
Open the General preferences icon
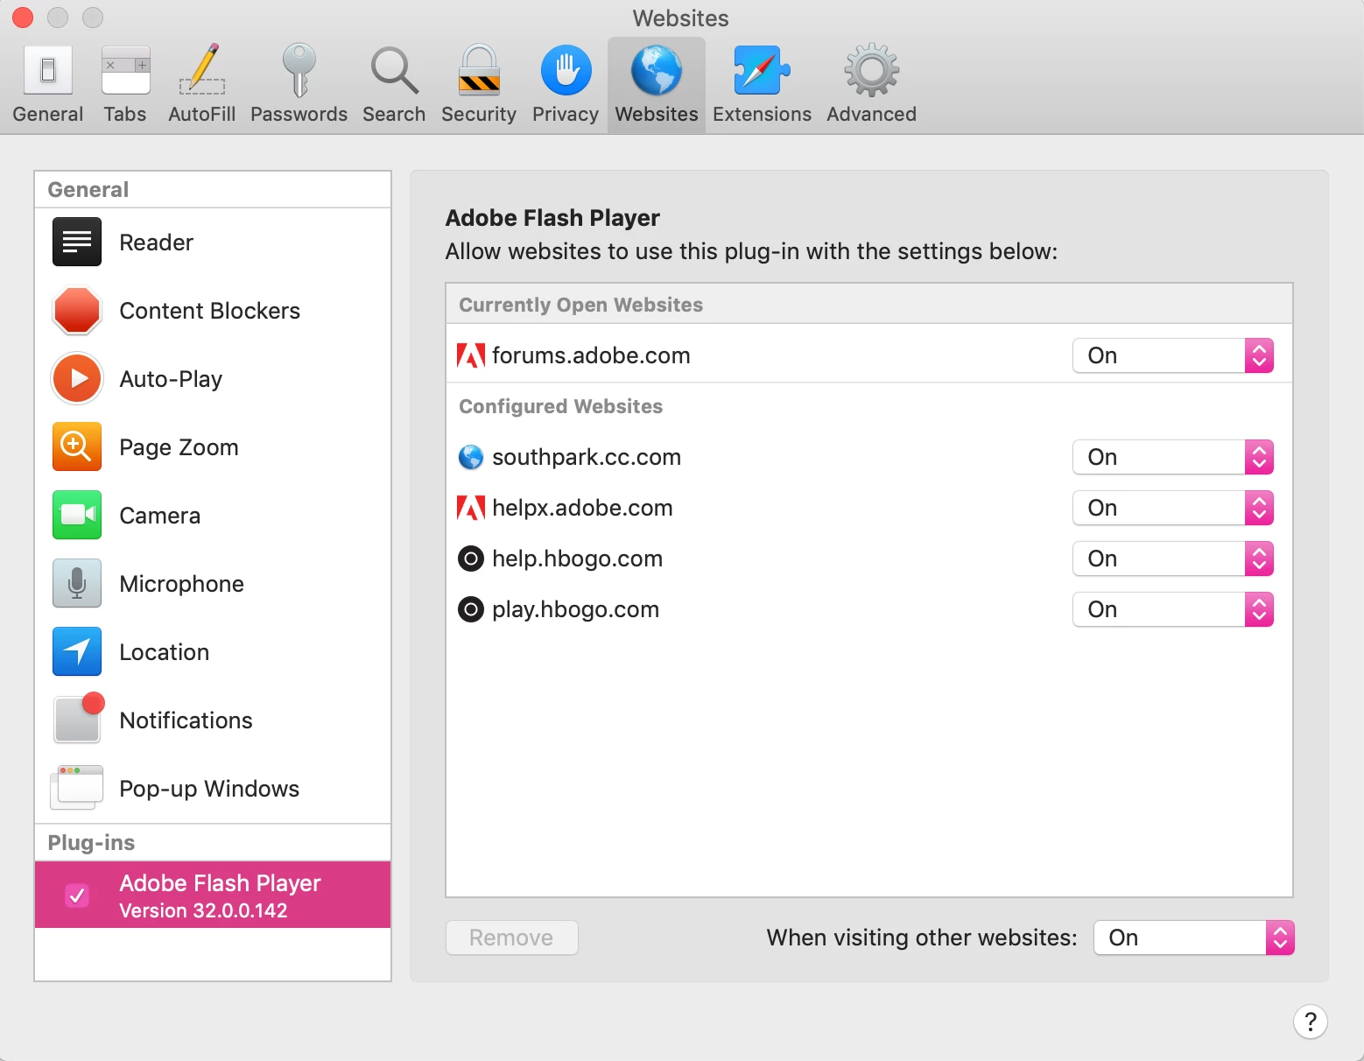(48, 70)
